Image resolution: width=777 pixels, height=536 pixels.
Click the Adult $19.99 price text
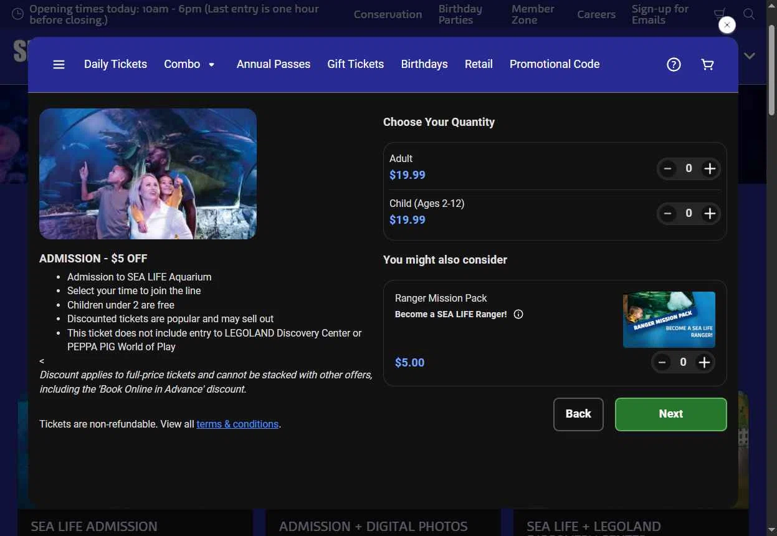408,175
